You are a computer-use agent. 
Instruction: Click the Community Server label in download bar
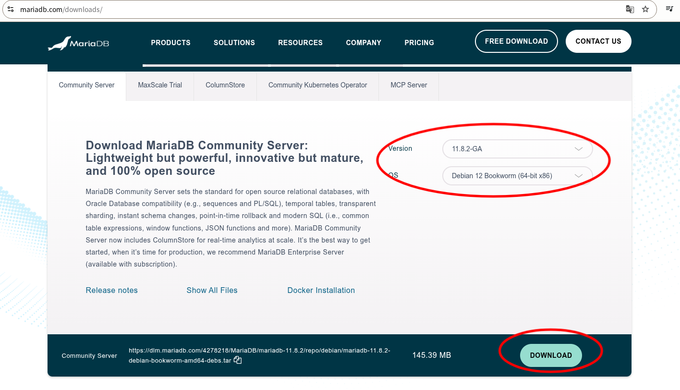pyautogui.click(x=89, y=356)
